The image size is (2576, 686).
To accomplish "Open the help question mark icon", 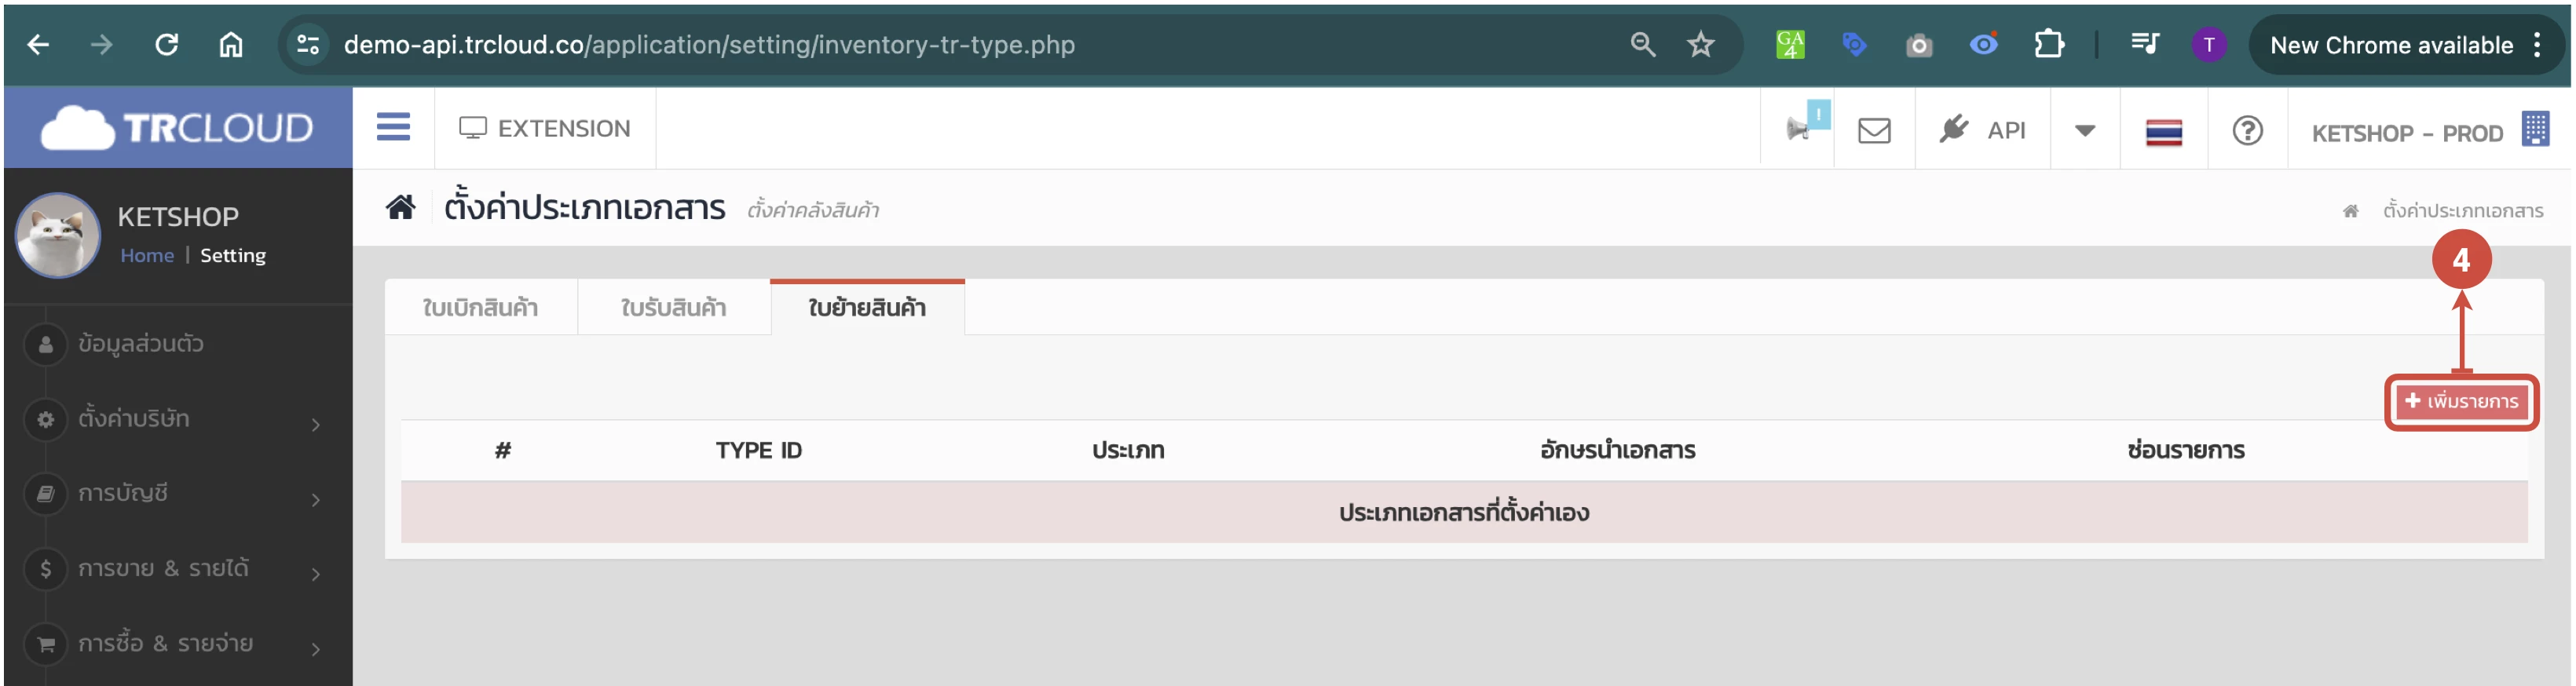I will pyautogui.click(x=2247, y=131).
